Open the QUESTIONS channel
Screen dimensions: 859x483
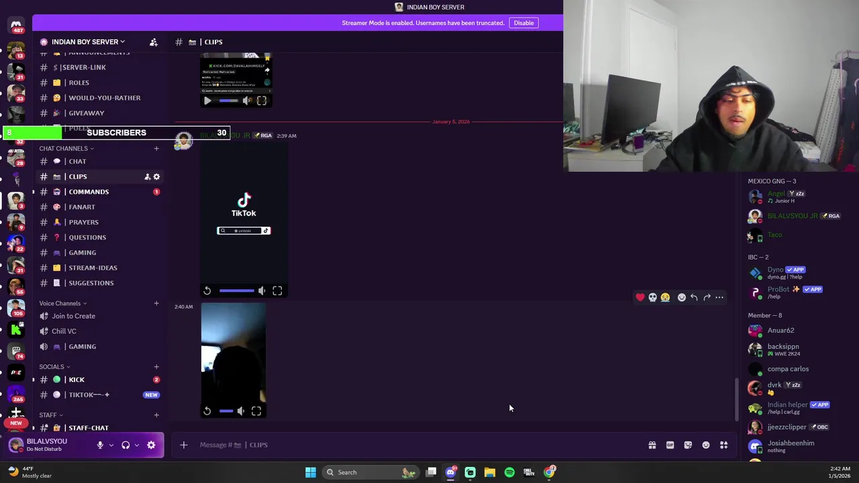(99, 237)
